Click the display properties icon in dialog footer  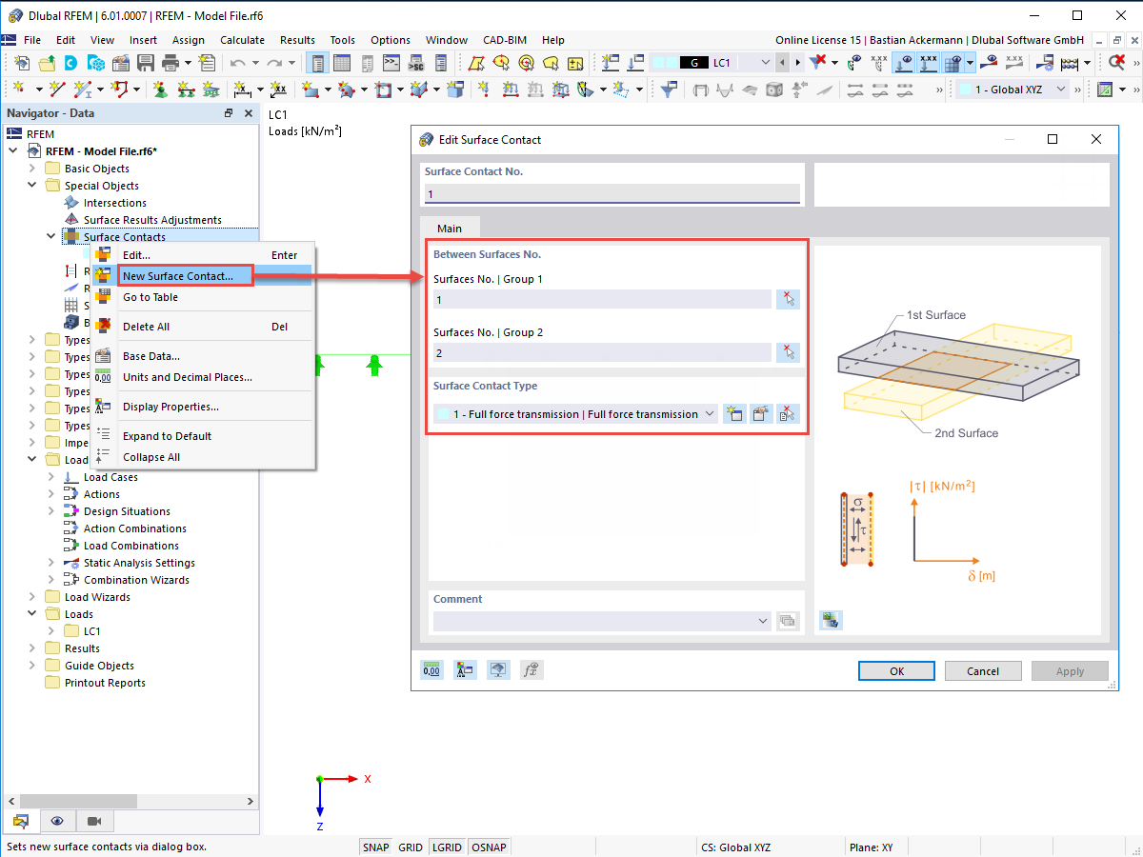coord(465,670)
